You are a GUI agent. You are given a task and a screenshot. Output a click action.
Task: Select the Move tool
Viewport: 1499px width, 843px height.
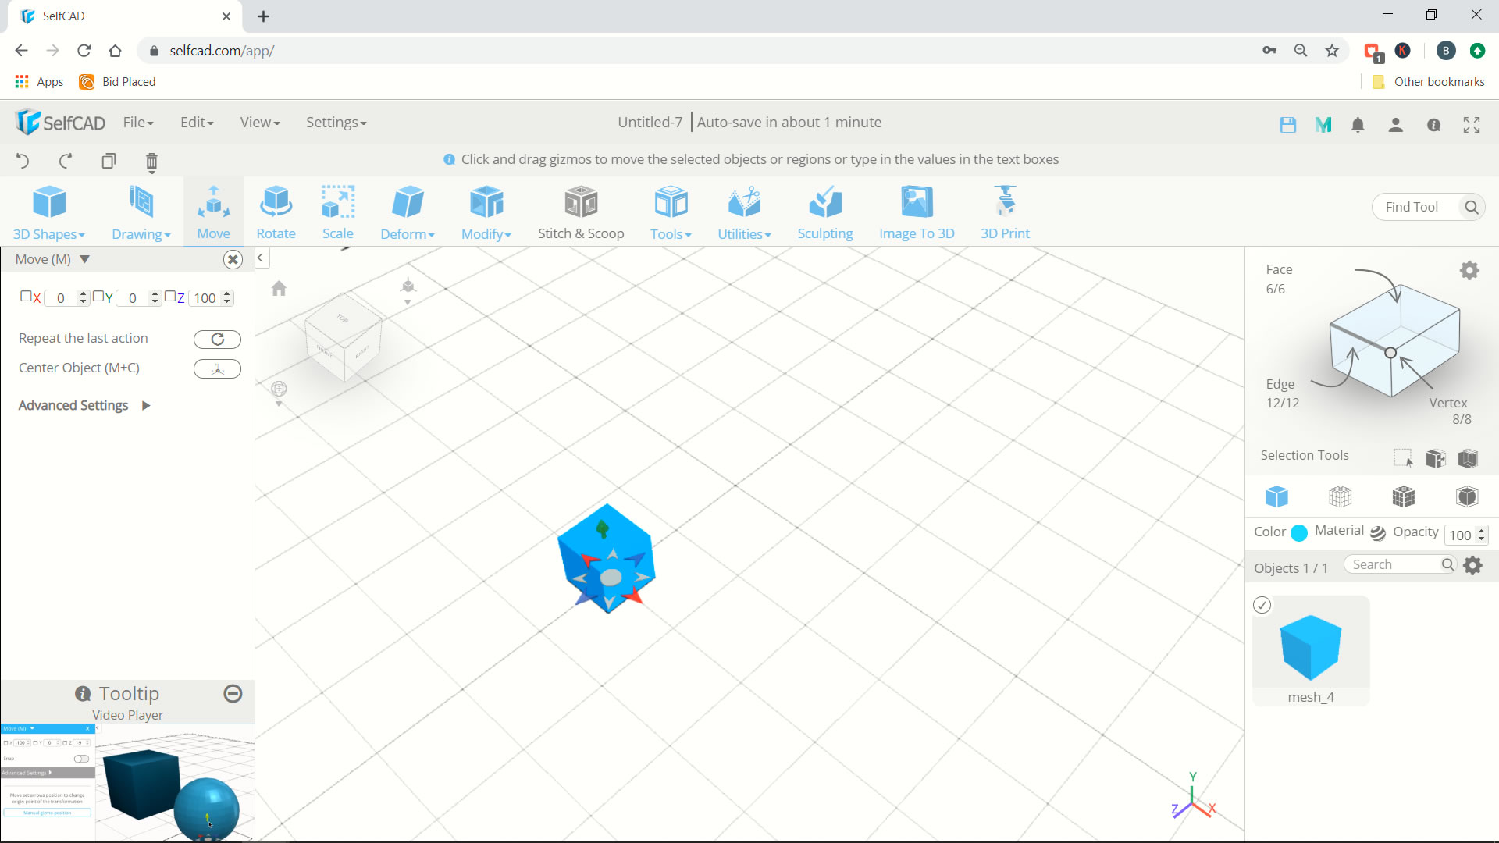[213, 212]
